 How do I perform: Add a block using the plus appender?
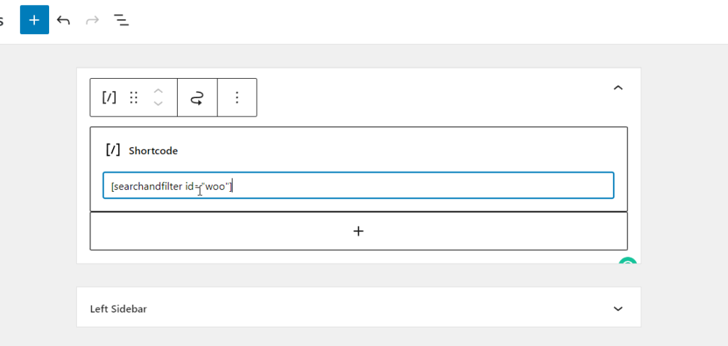(x=358, y=231)
